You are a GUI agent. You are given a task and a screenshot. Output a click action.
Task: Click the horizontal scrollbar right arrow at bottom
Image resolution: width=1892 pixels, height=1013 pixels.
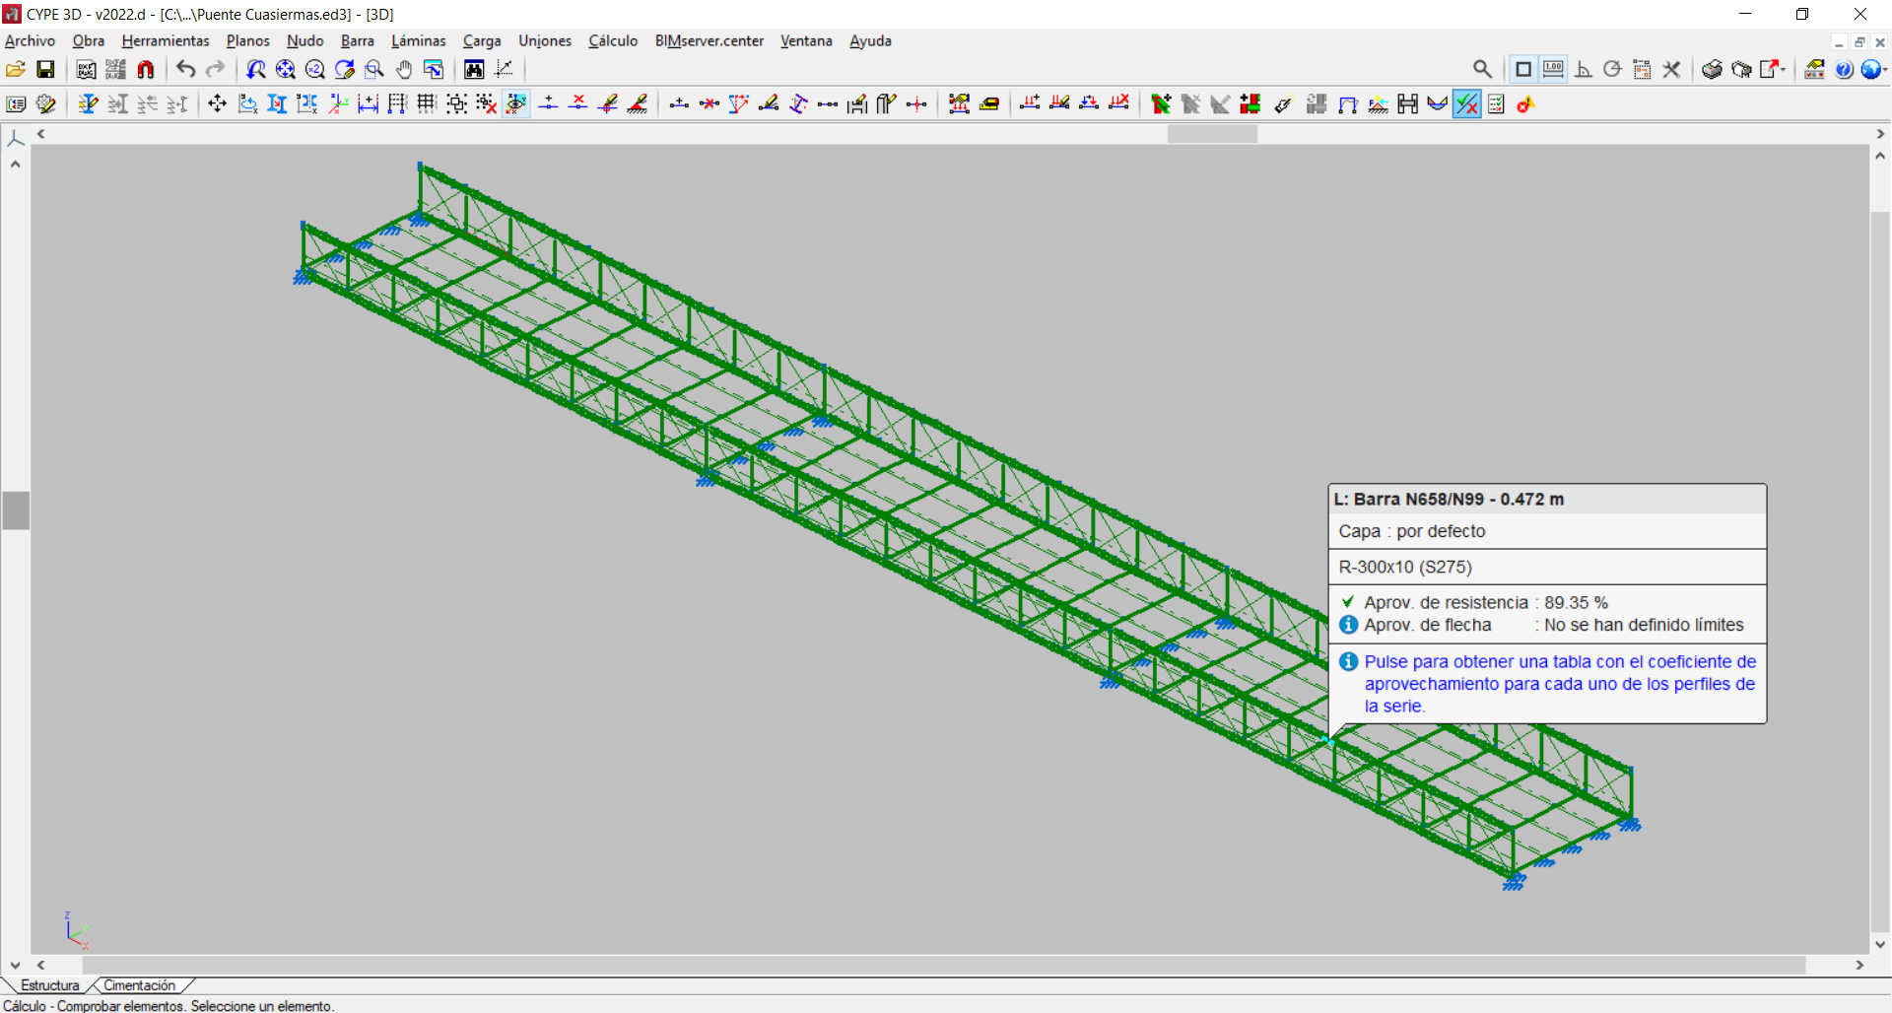(1859, 966)
